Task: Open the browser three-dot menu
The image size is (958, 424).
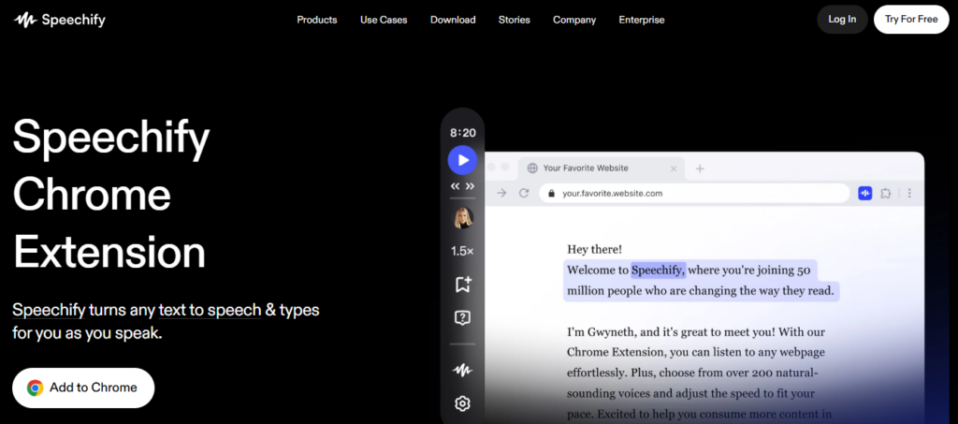Action: pos(909,193)
